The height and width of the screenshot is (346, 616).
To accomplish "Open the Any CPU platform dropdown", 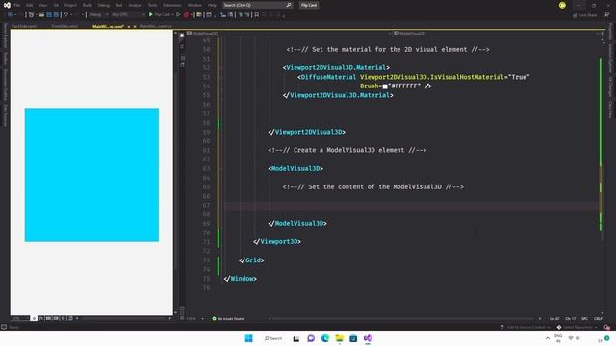I will pos(128,15).
